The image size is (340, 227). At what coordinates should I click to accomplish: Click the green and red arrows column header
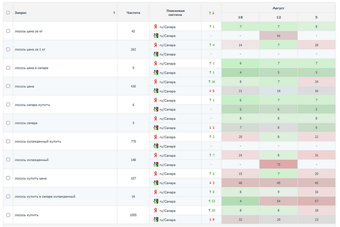(211, 13)
